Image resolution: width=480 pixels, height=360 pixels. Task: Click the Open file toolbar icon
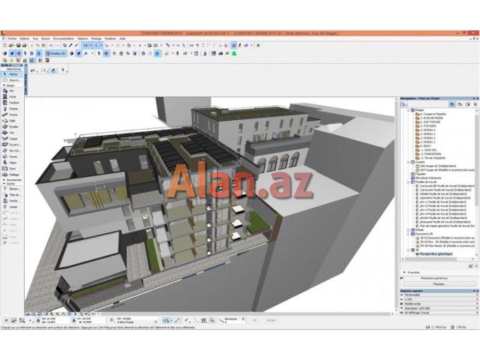coord(11,45)
